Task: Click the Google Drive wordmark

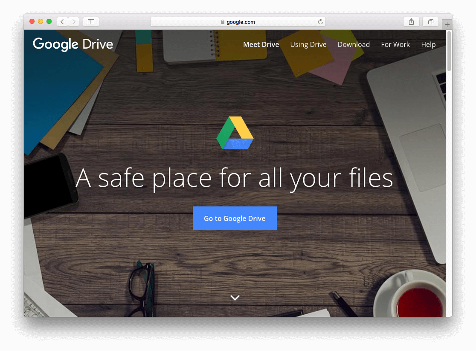Action: click(73, 44)
